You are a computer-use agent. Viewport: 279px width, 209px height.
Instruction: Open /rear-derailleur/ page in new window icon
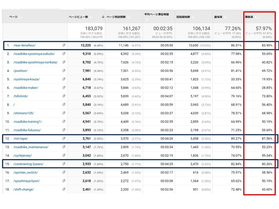pyautogui.click(x=64, y=45)
